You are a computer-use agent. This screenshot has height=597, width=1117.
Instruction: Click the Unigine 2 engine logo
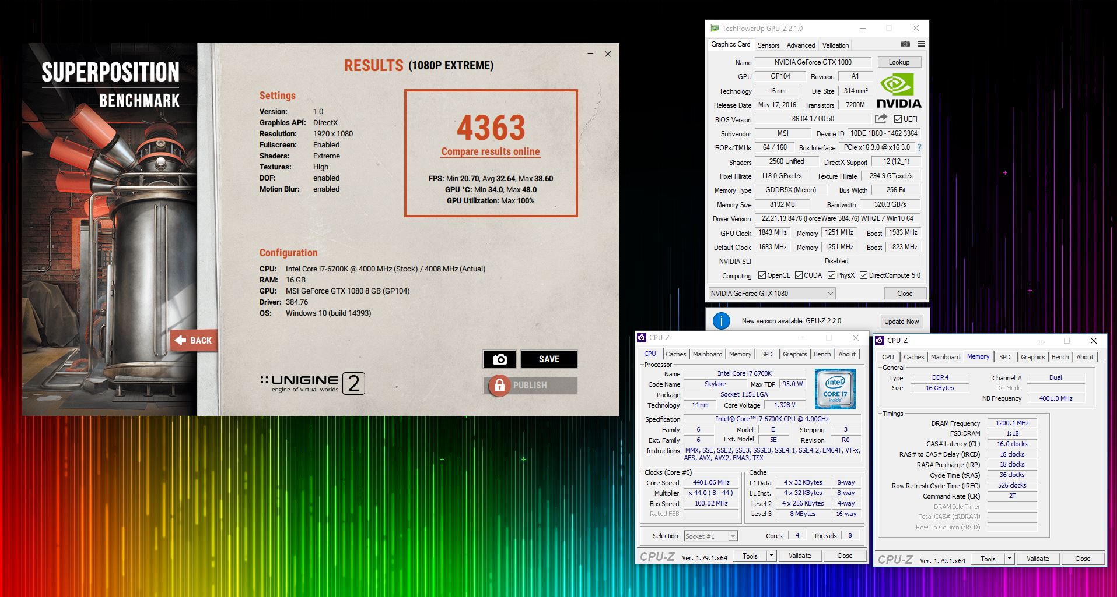click(x=313, y=383)
